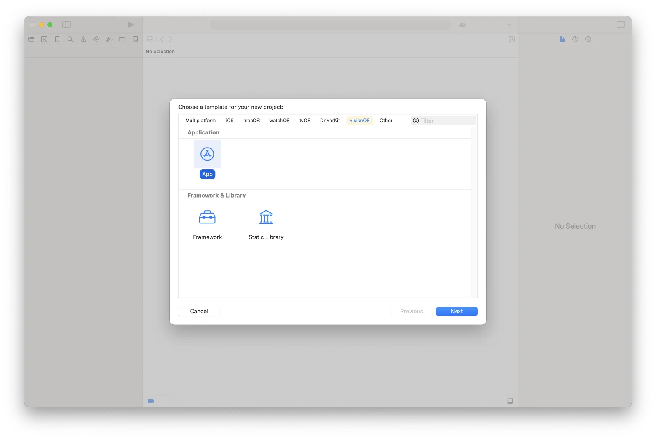Click the blue filter tag at bottom

point(151,401)
